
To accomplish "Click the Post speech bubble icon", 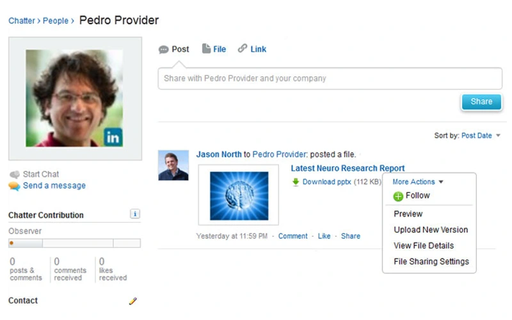I will [x=164, y=50].
